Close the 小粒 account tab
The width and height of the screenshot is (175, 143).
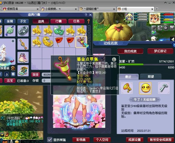click(x=152, y=9)
